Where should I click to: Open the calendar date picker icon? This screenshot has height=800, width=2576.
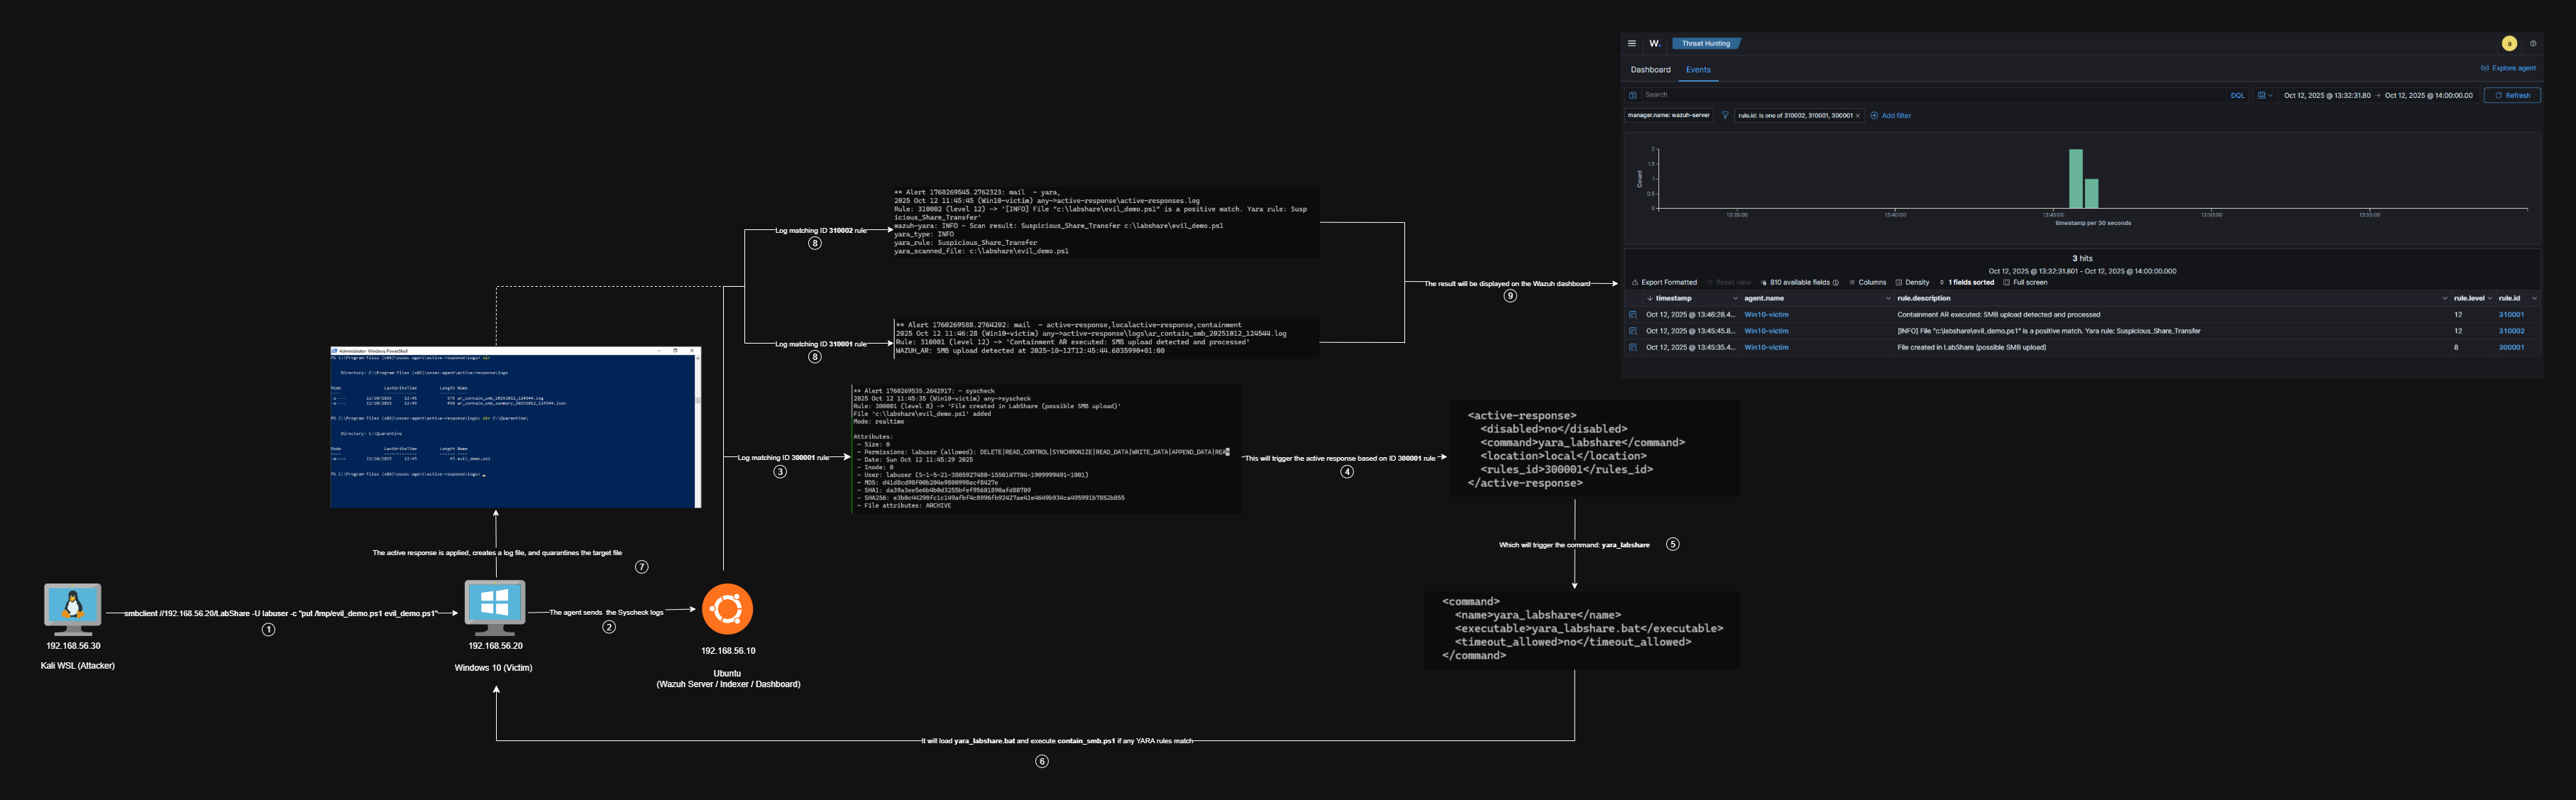point(2263,95)
